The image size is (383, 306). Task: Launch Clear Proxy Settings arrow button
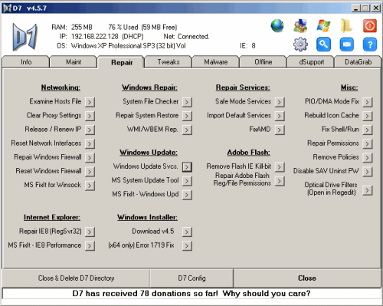pyautogui.click(x=90, y=116)
